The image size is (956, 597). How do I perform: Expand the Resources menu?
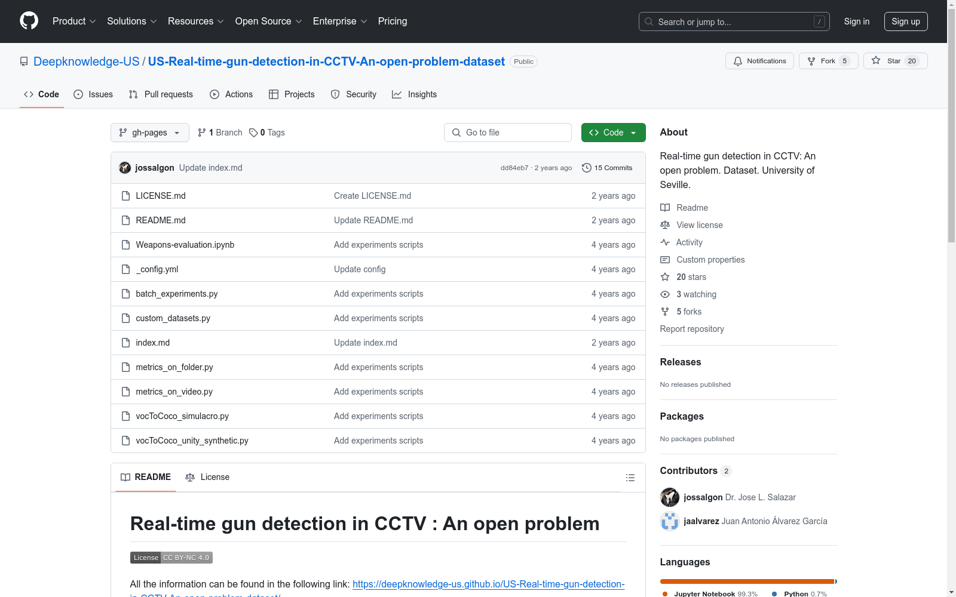tap(196, 21)
